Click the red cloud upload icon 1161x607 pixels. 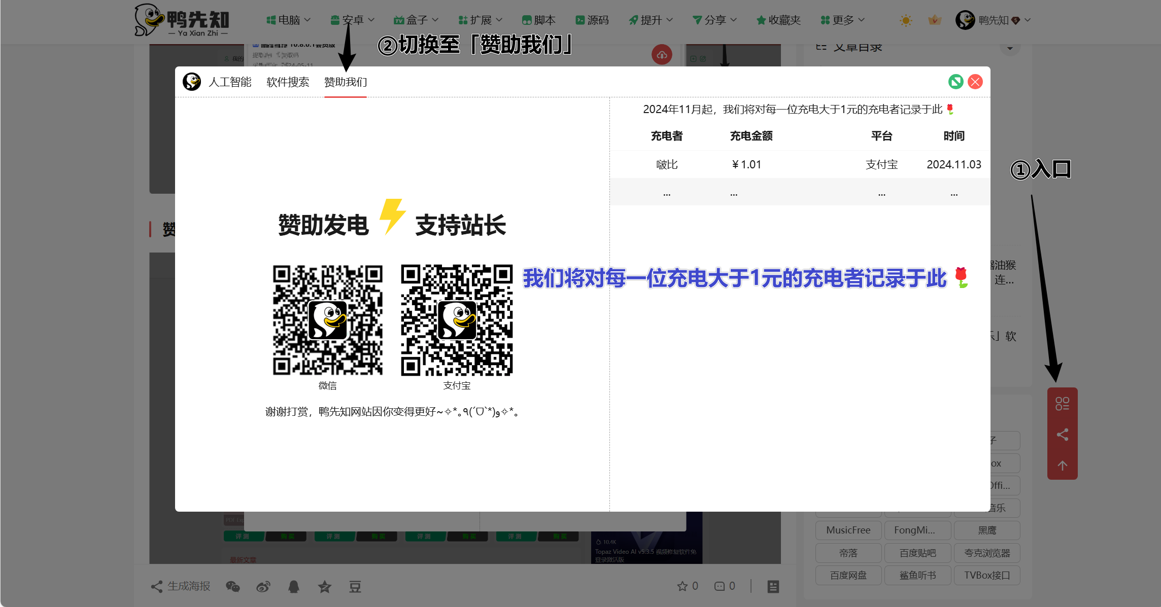click(x=662, y=55)
